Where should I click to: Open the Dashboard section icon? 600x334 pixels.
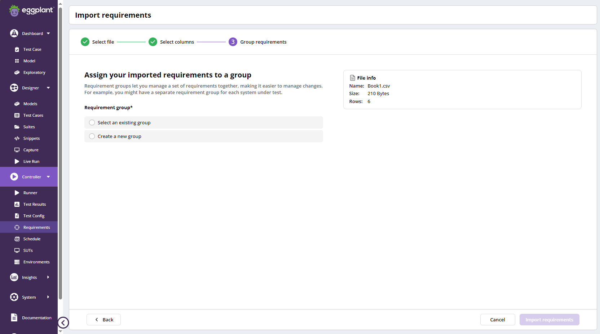click(x=14, y=33)
